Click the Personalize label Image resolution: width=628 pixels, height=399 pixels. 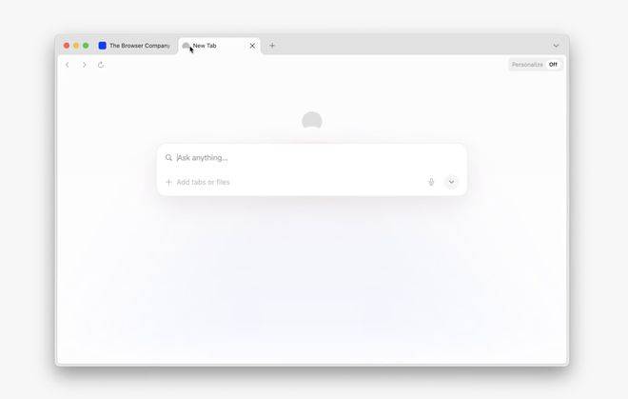pyautogui.click(x=527, y=65)
